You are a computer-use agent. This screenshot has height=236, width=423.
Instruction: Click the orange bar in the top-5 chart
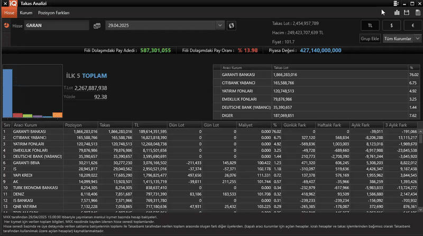point(58,115)
